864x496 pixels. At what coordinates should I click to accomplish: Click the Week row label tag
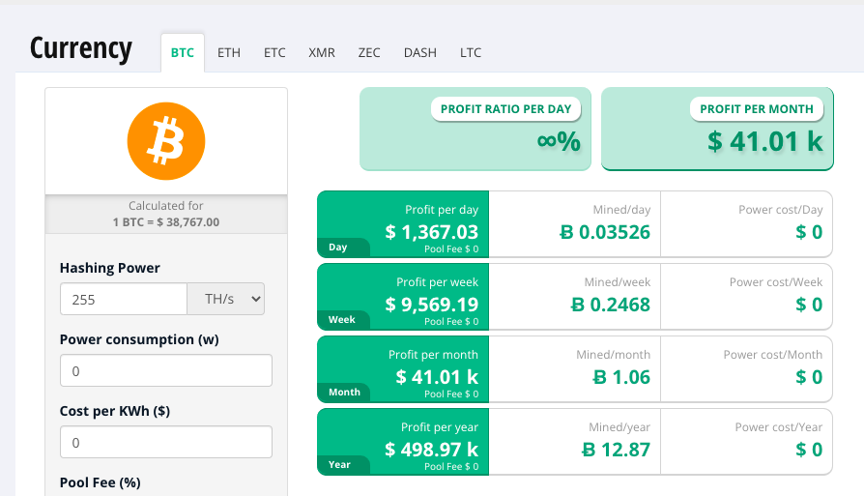(x=343, y=320)
